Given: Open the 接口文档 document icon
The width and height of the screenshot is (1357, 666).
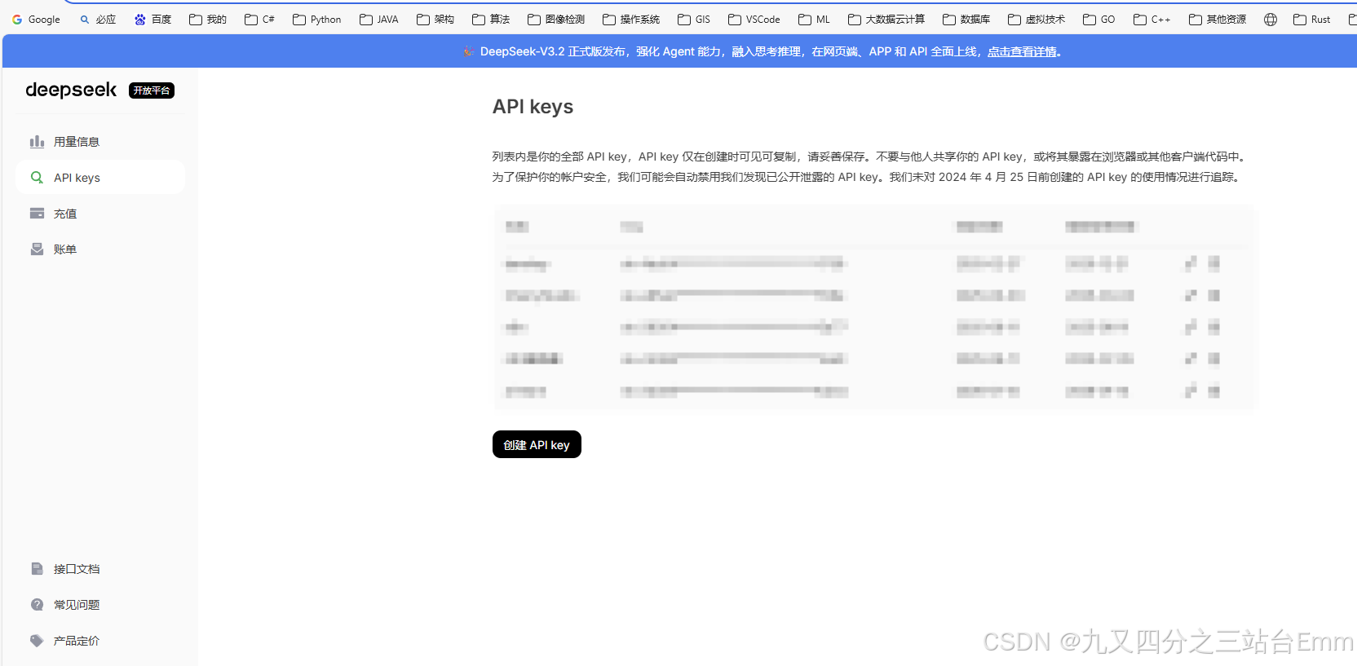Looking at the screenshot, I should point(37,569).
